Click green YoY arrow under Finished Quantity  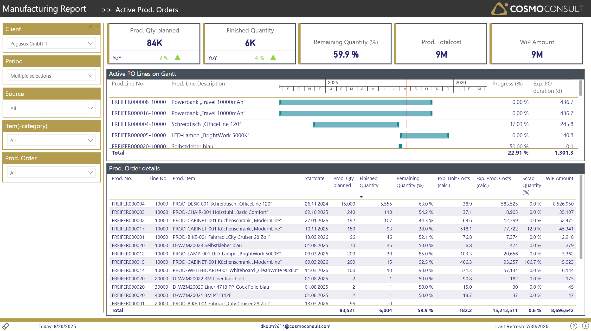pos(273,57)
